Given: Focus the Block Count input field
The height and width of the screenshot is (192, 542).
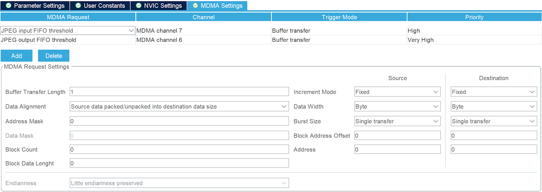Looking at the screenshot, I should 179,149.
